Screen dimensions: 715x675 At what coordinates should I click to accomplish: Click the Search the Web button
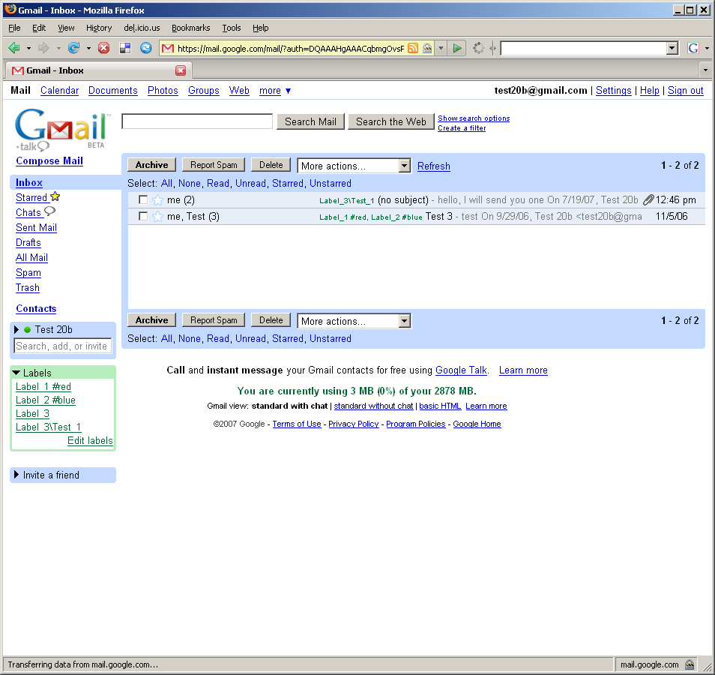[390, 121]
